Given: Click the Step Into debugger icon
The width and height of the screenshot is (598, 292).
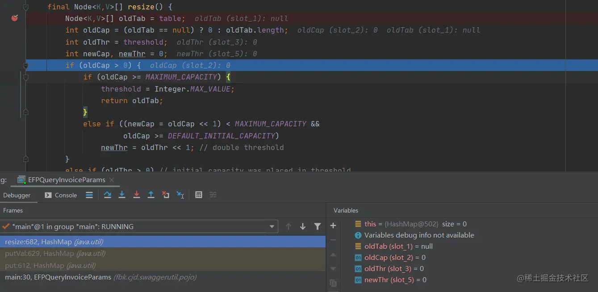Looking at the screenshot, I should 122,195.
